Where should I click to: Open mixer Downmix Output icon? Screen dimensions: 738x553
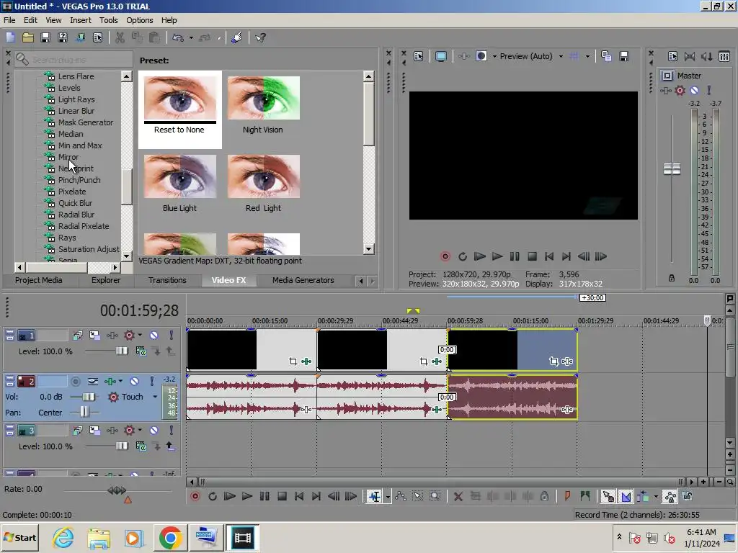point(690,56)
